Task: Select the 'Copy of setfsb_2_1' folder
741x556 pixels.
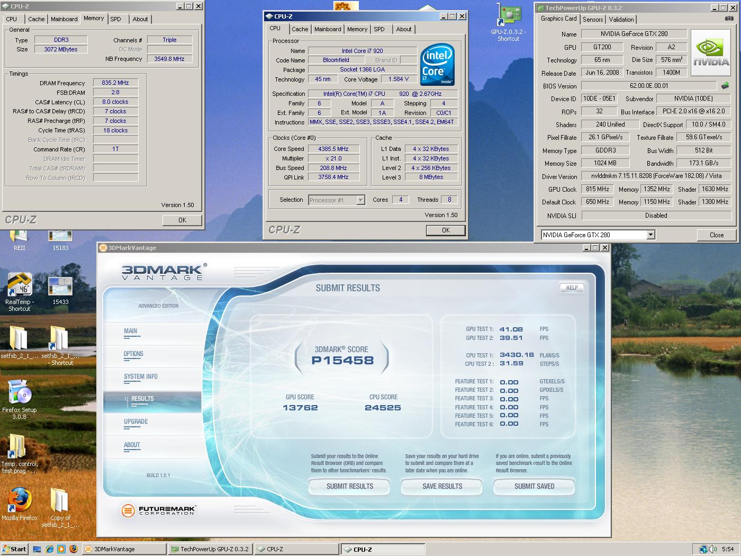Action: 60,508
